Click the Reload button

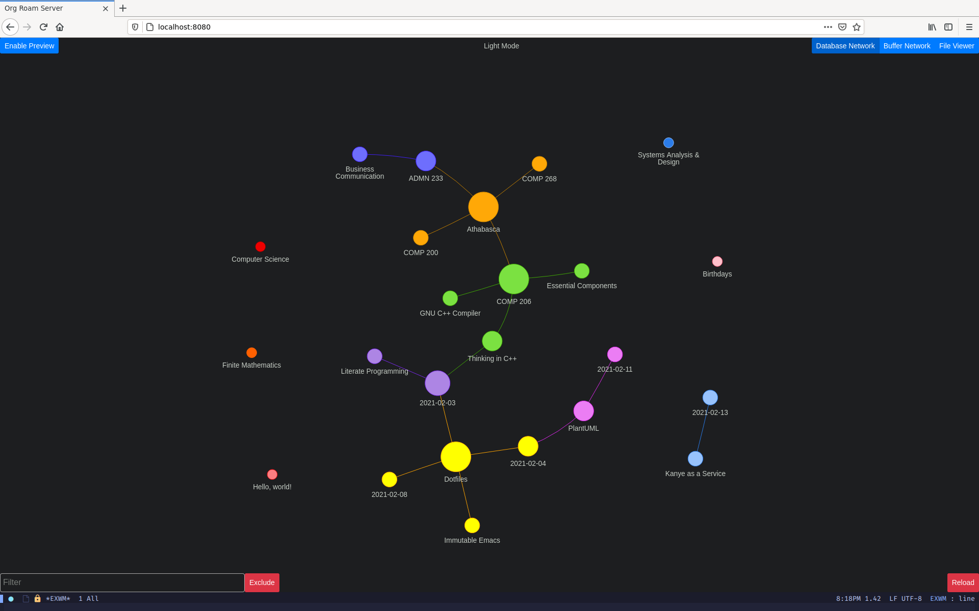[962, 582]
